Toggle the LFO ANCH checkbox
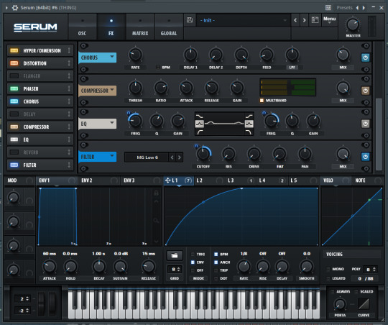Viewport: 388px width, 325px height. [x=216, y=262]
